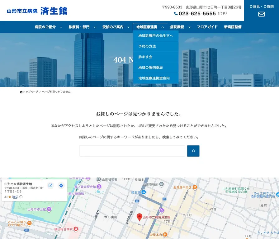Select 診ます会 submenu item
This screenshot has width=279, height=239.
point(156,57)
